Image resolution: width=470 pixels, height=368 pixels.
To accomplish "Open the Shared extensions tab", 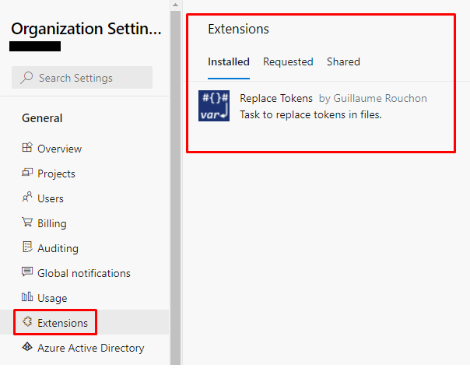I will pyautogui.click(x=343, y=61).
